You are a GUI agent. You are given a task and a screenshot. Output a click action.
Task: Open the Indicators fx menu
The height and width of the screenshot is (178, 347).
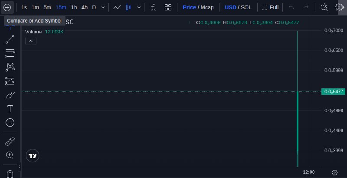153,7
